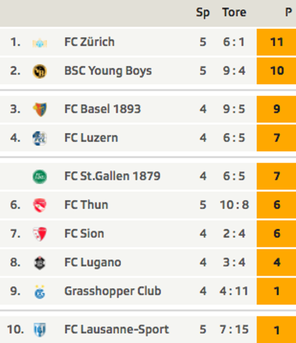Select the Grasshopper Club logo
296x343 pixels.
(x=40, y=292)
